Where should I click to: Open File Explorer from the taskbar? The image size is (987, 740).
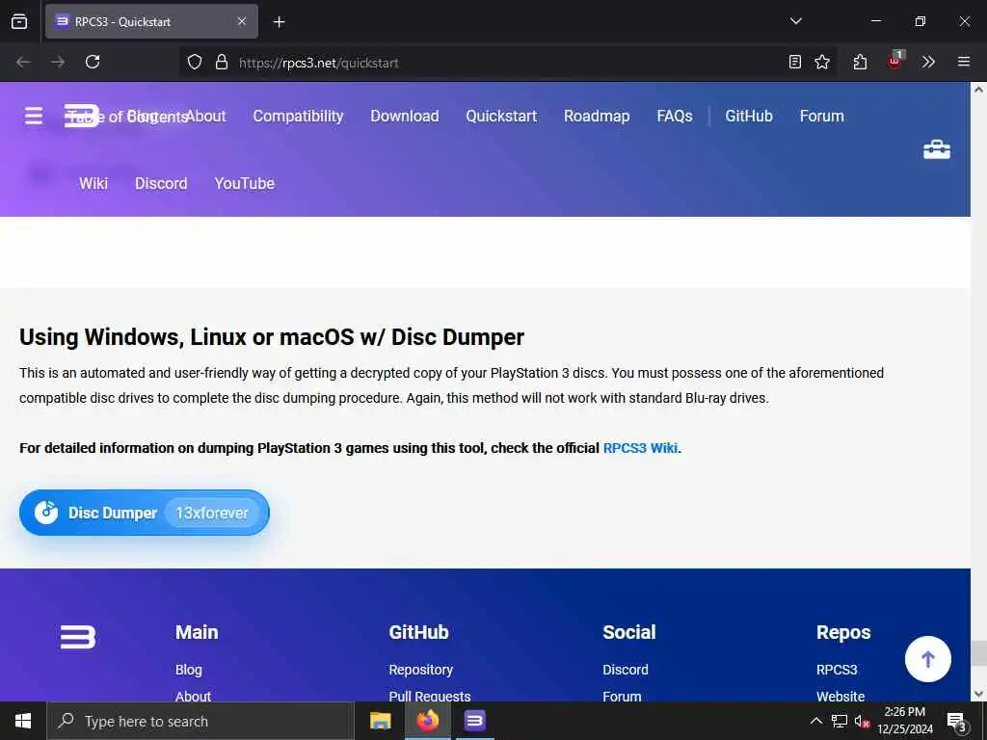[x=380, y=721]
